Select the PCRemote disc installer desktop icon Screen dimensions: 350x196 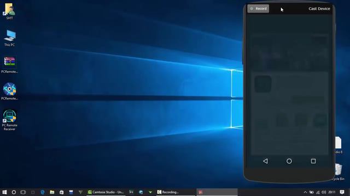click(x=9, y=91)
